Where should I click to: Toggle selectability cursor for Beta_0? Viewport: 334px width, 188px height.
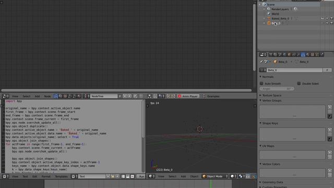(327, 23)
